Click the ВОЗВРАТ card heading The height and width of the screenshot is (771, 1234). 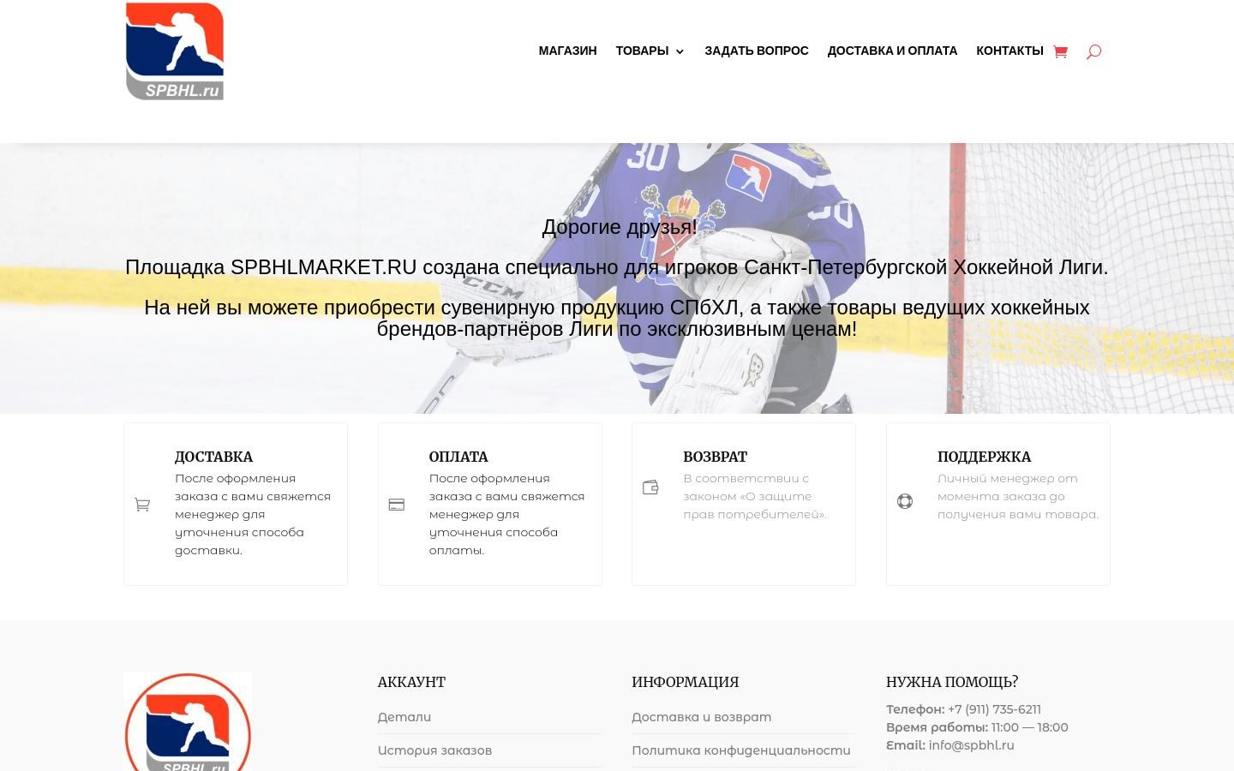(x=715, y=457)
